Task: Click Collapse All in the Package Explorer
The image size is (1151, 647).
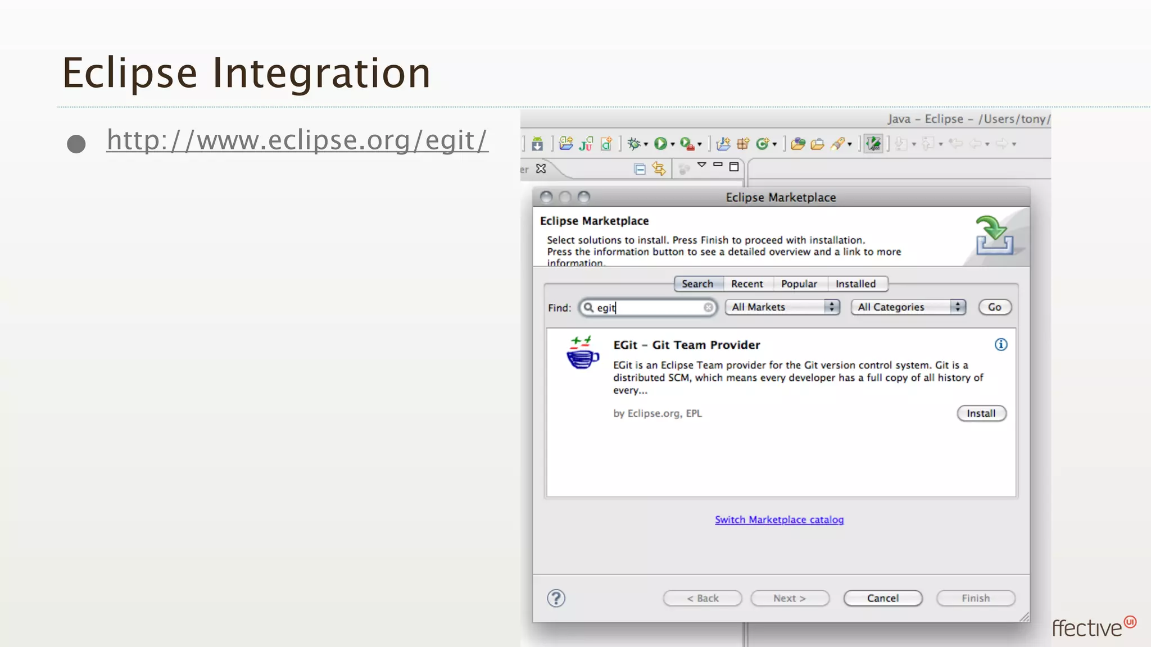Action: pos(640,169)
